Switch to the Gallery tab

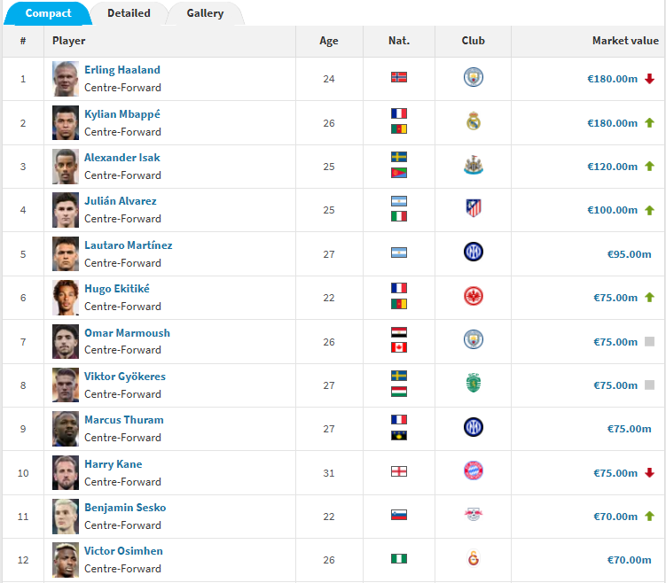205,13
